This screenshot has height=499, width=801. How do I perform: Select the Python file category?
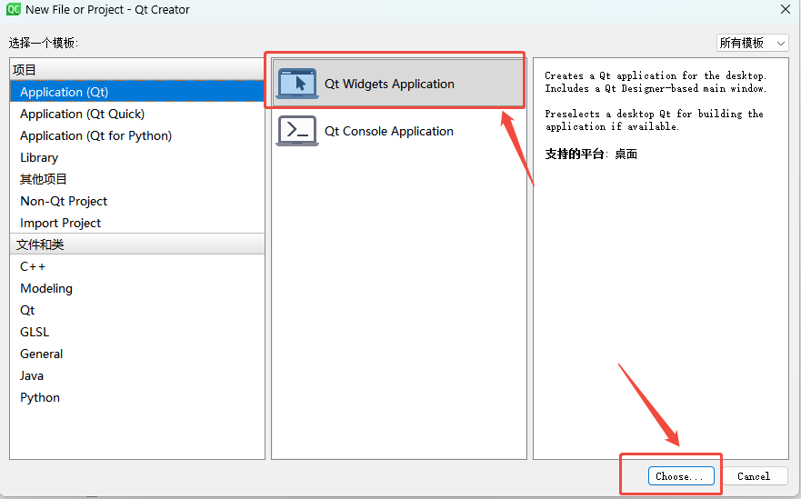point(40,397)
